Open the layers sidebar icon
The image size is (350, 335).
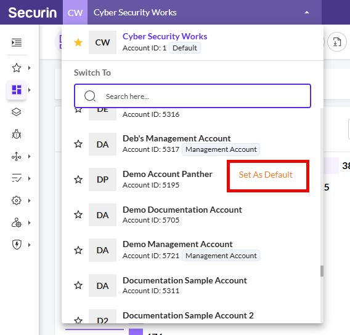coord(17,112)
